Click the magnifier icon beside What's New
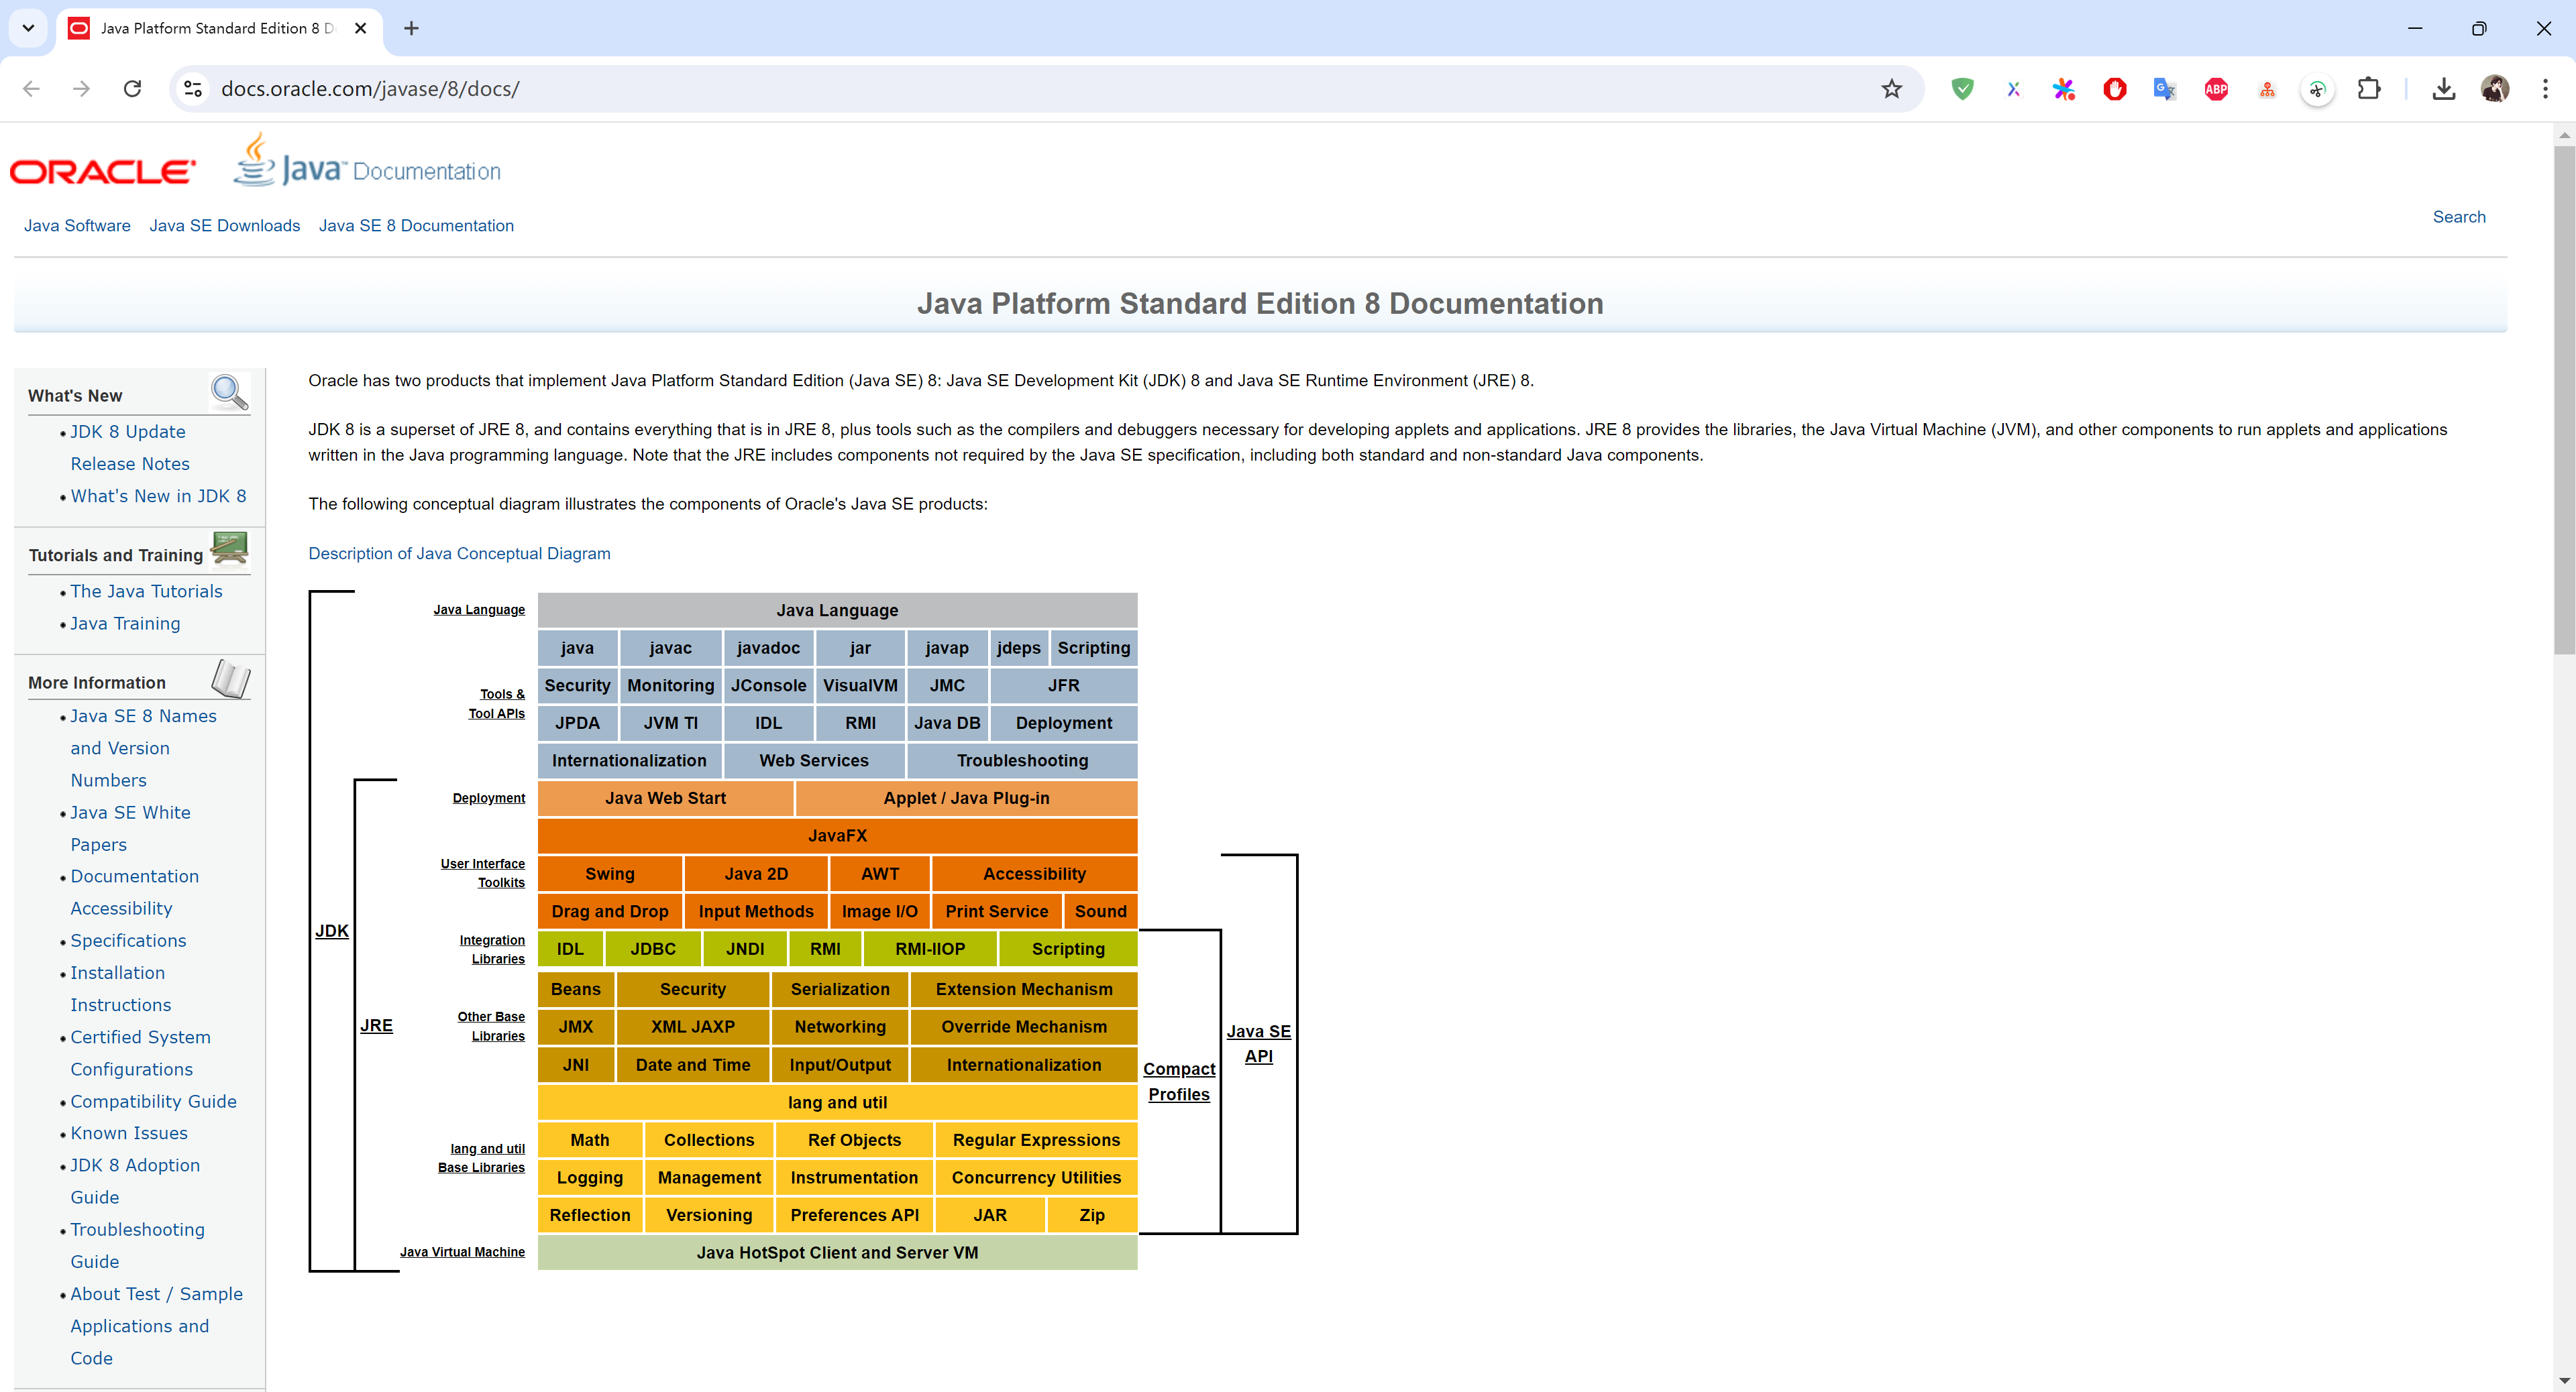 coord(229,393)
